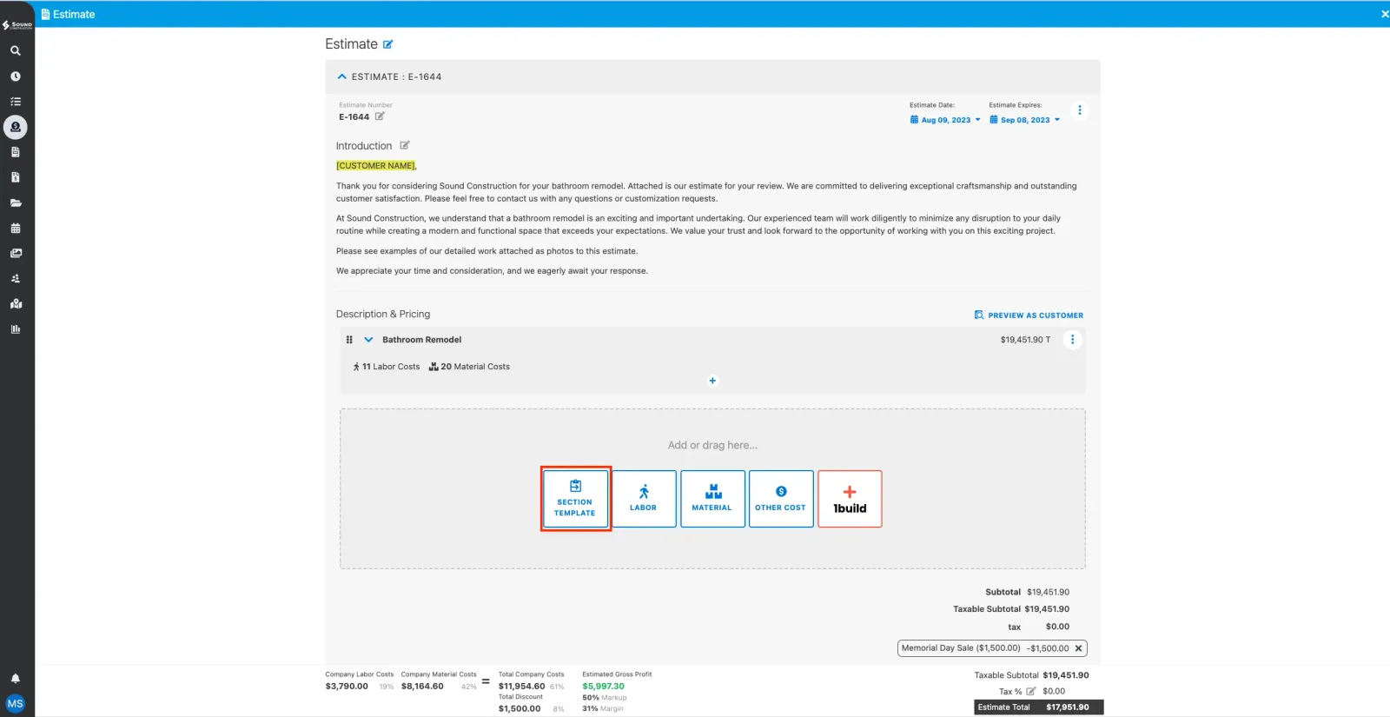Click the 20 Material Costs label
This screenshot has height=717, width=1390.
(x=470, y=367)
